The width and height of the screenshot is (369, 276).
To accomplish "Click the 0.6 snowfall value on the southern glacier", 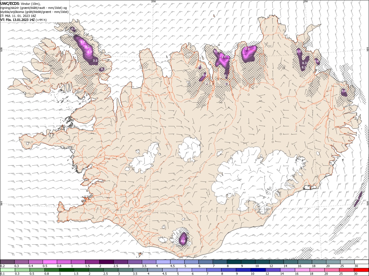I will [x=183, y=241].
